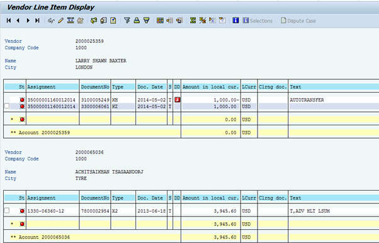Tick the checkbox for document 3300006061
The width and height of the screenshot is (379, 243).
click(x=7, y=106)
